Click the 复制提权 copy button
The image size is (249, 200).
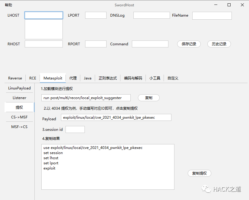(200, 173)
